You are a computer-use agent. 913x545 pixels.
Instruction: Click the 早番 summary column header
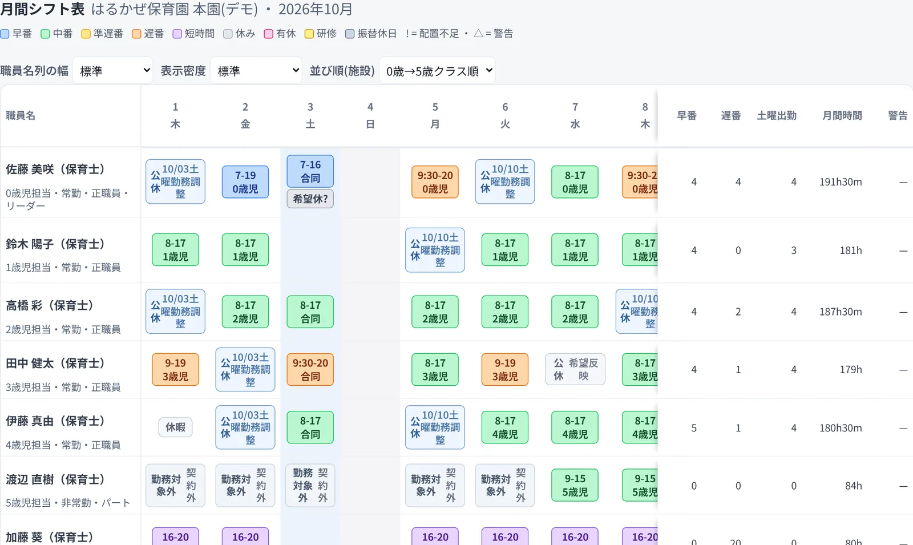click(x=686, y=115)
